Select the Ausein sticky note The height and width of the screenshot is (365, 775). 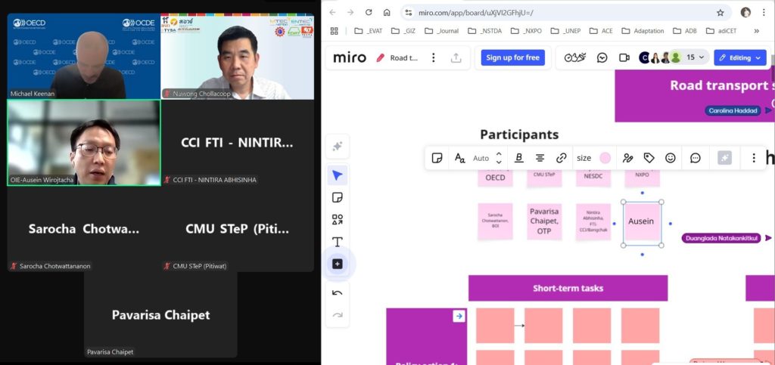[x=642, y=223]
